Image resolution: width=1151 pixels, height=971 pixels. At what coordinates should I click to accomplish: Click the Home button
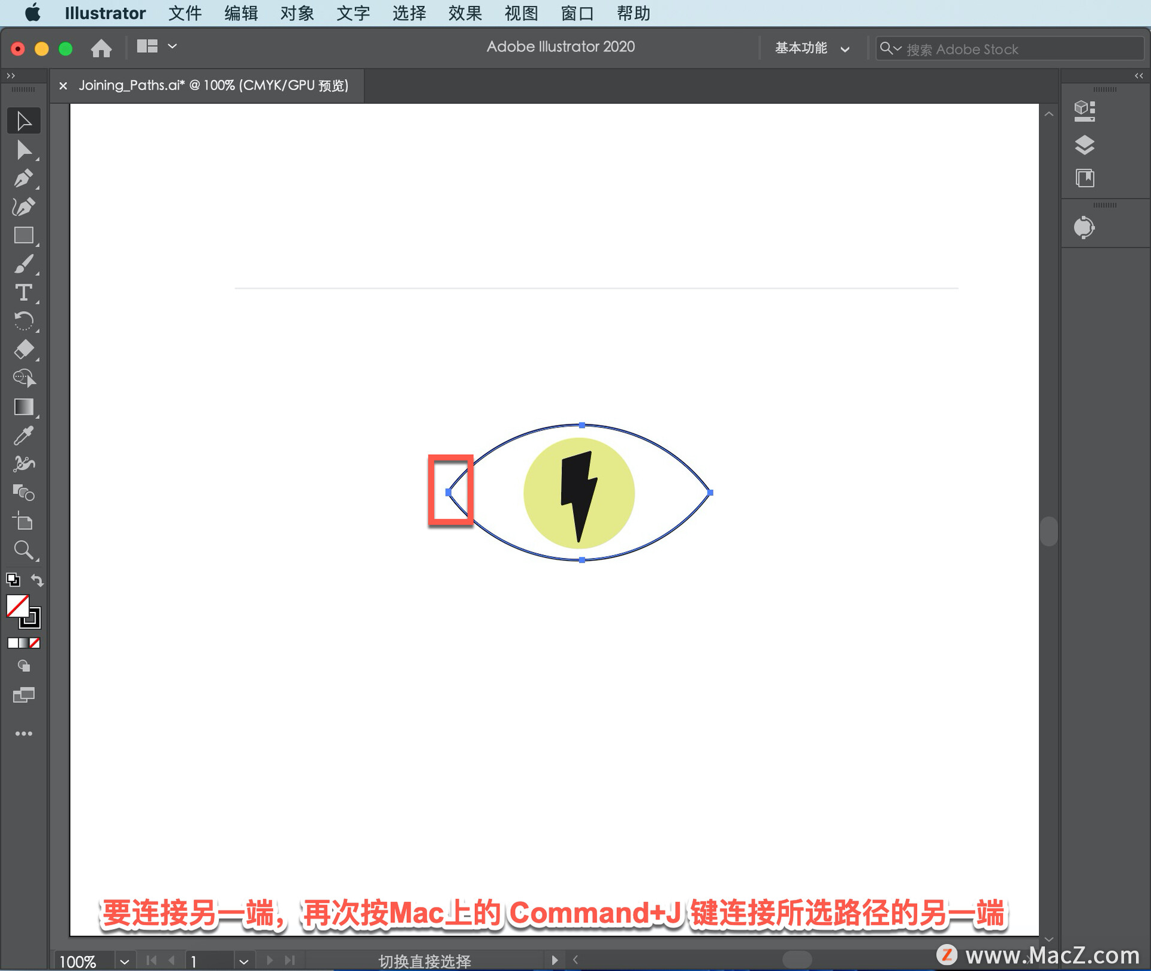101,48
